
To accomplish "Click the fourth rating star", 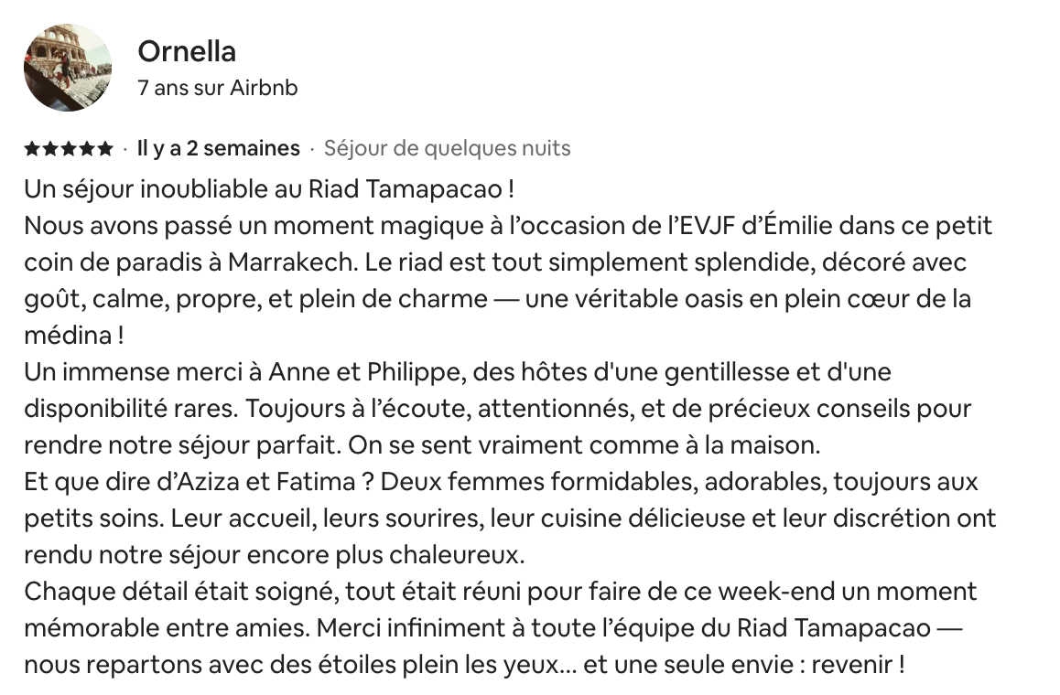I will [x=87, y=148].
